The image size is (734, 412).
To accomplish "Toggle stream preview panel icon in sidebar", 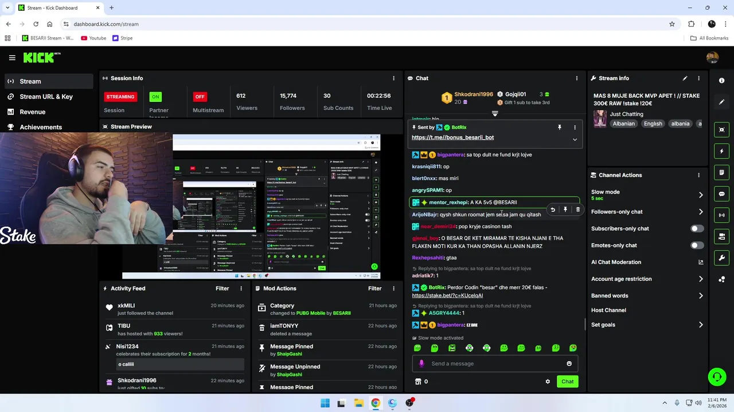I will click(x=721, y=130).
